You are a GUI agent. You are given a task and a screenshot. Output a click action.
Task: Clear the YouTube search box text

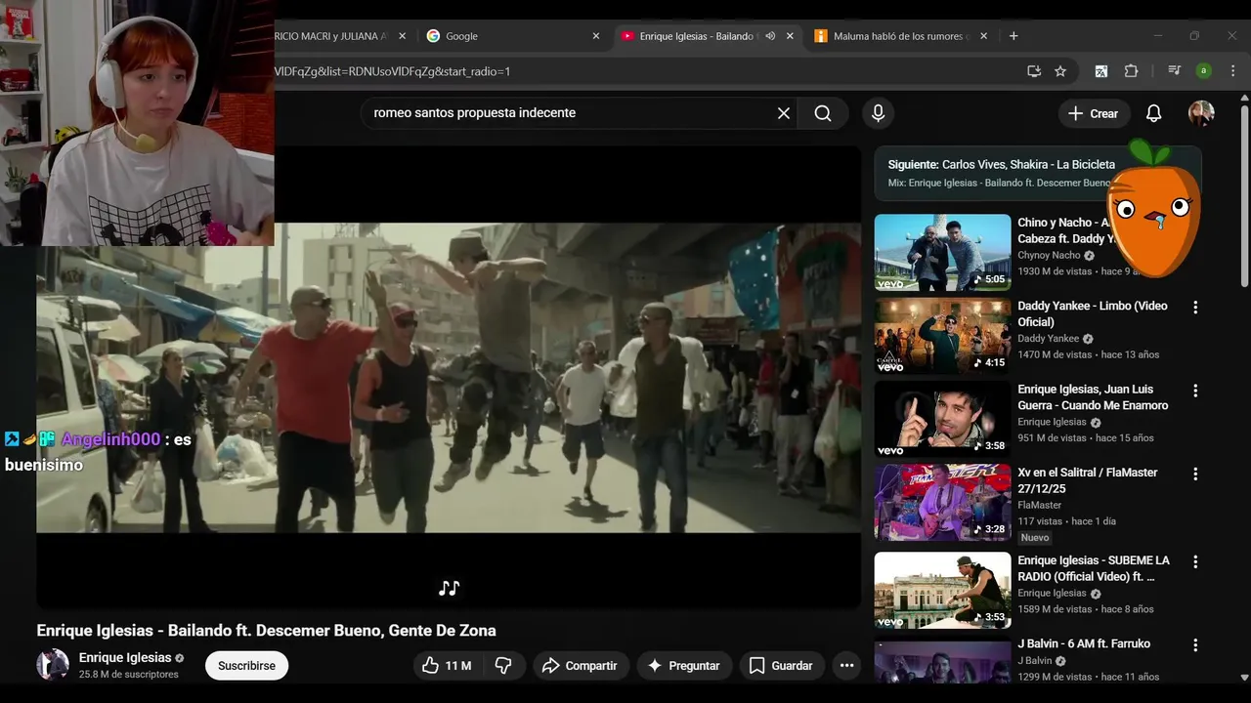tap(783, 113)
